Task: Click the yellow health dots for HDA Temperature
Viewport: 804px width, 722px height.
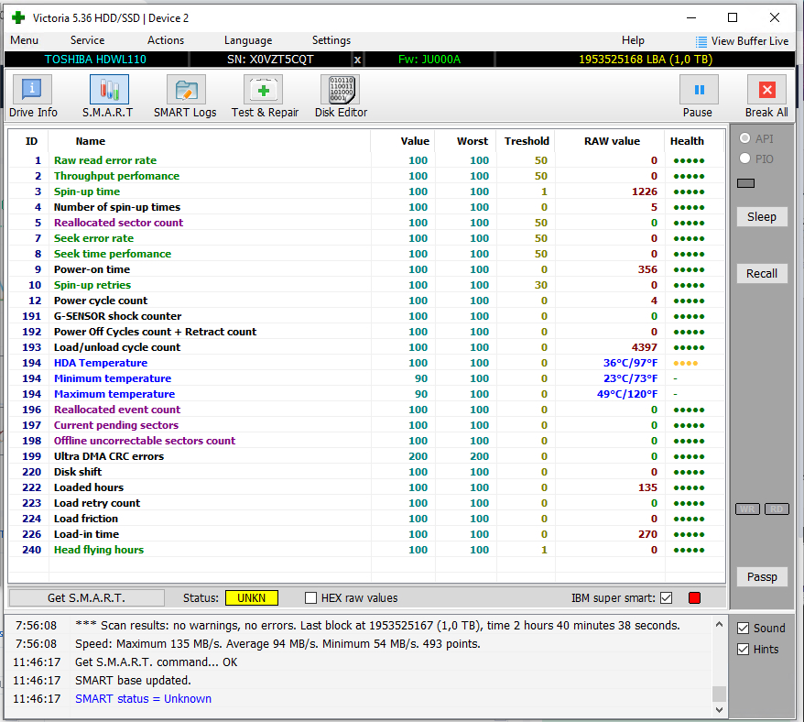Action: (686, 364)
